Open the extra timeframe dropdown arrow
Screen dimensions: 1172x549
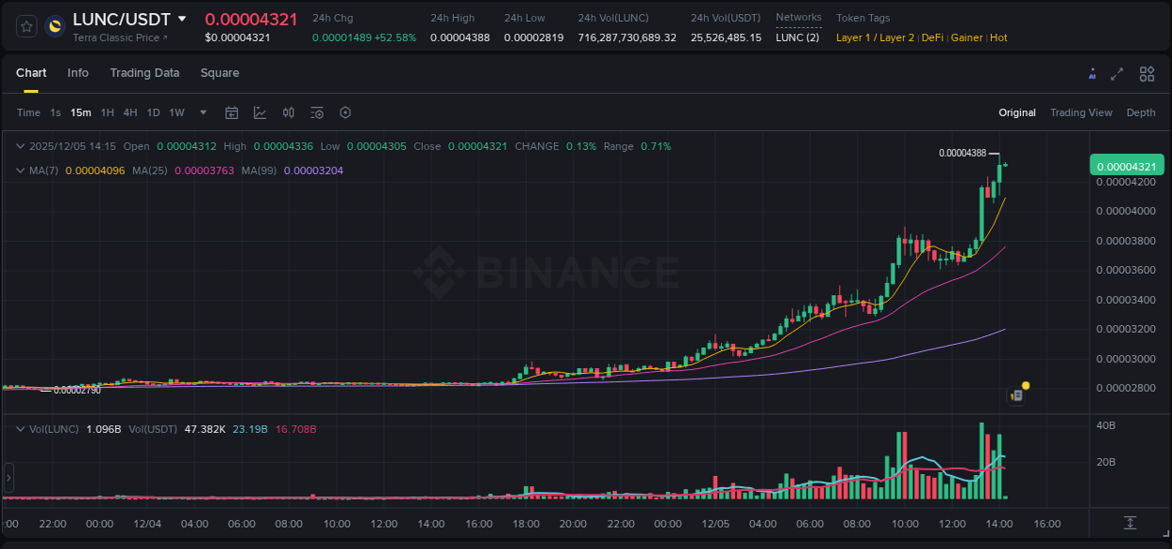pos(203,112)
